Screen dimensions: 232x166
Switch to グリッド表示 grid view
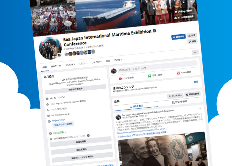(180, 102)
